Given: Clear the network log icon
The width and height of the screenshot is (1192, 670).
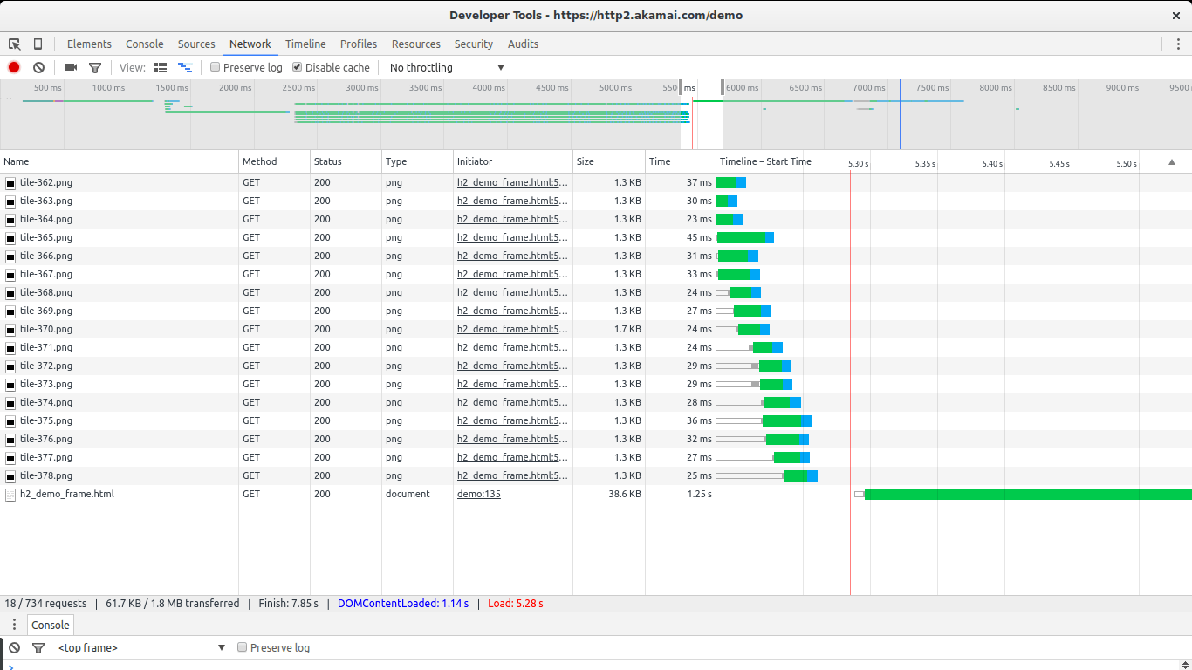Looking at the screenshot, I should click(x=38, y=67).
